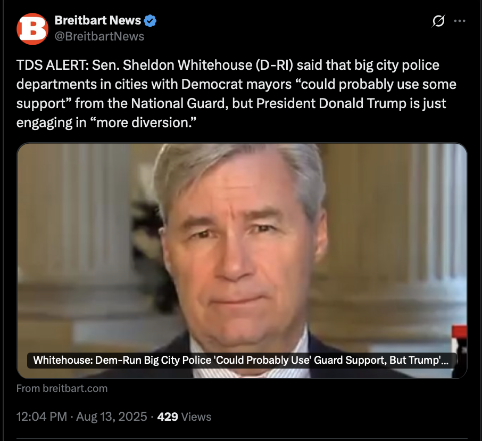Image resolution: width=482 pixels, height=441 pixels.
Task: Click the blue verified checkmark badge
Action: 150,21
